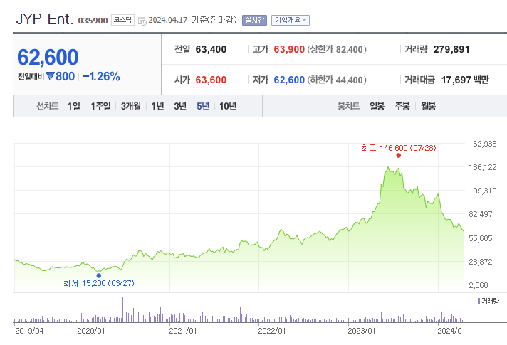
Task: Click the 거래량 legend swatch in the chart
Action: click(x=479, y=301)
